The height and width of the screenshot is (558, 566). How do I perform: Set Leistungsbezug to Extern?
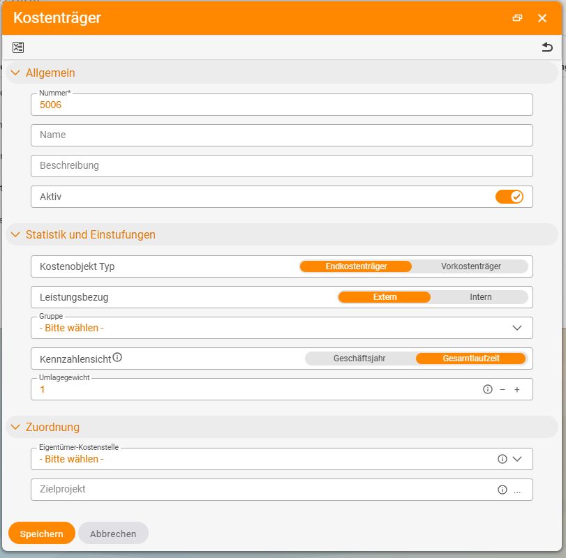click(x=385, y=297)
